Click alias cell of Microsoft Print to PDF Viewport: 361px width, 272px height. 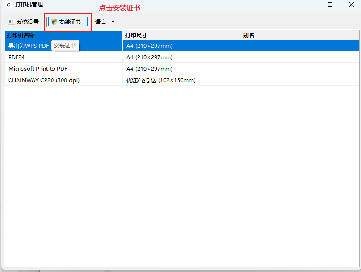point(300,68)
